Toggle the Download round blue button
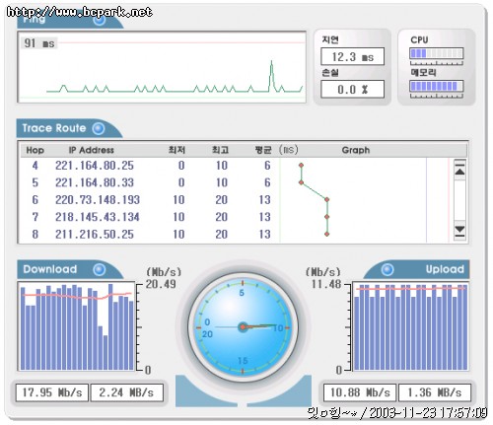The width and height of the screenshot is (493, 425). click(100, 269)
